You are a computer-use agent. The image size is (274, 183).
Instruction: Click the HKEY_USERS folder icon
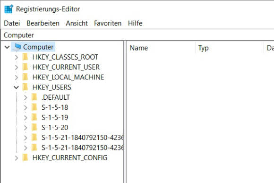(x=26, y=87)
